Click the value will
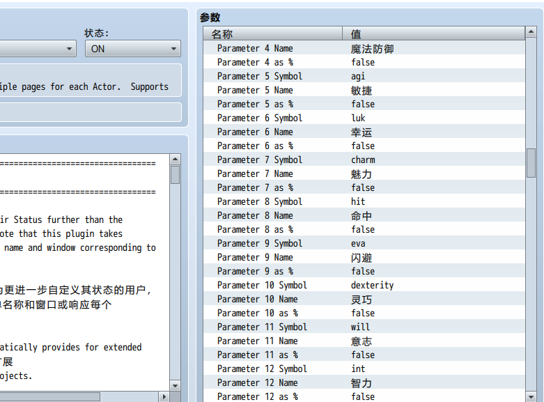The image size is (544, 402). pyautogui.click(x=361, y=327)
